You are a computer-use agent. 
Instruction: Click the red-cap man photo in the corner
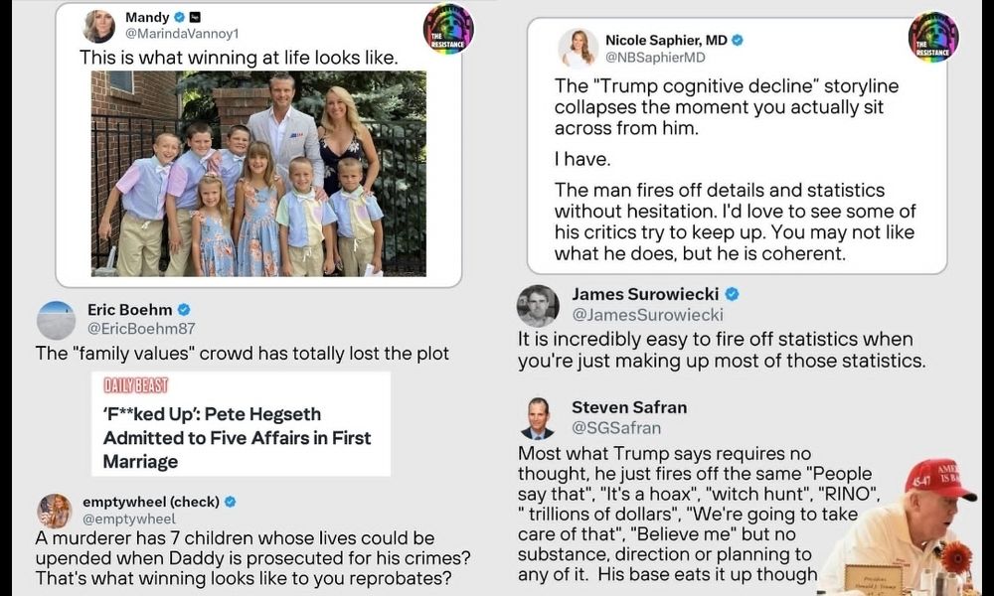pos(899,526)
